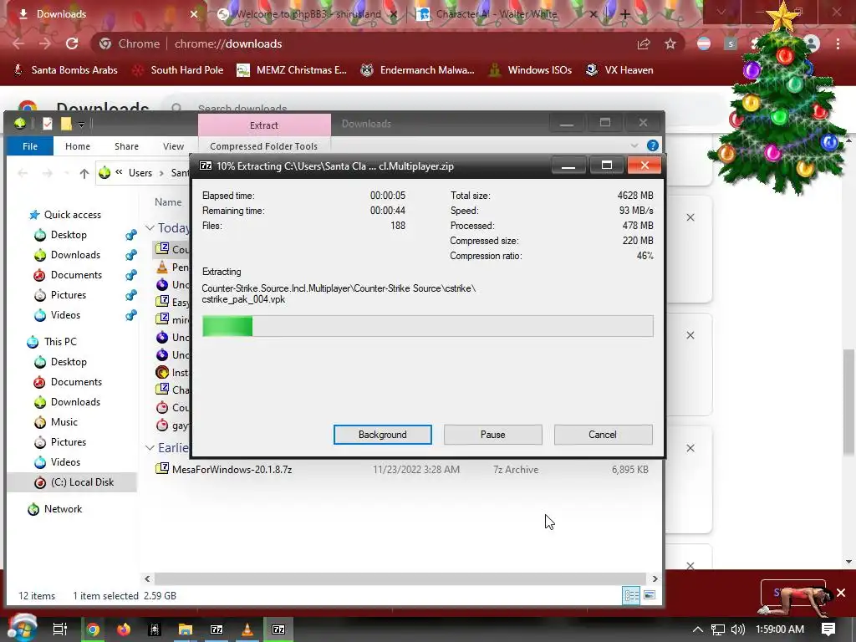The height and width of the screenshot is (642, 856).
Task: Pause the extraction
Action: (x=492, y=435)
